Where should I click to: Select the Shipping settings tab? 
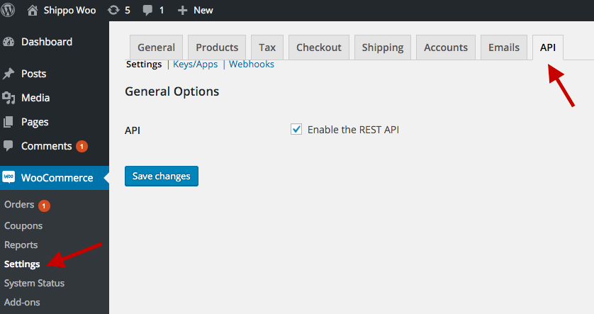[x=383, y=47]
